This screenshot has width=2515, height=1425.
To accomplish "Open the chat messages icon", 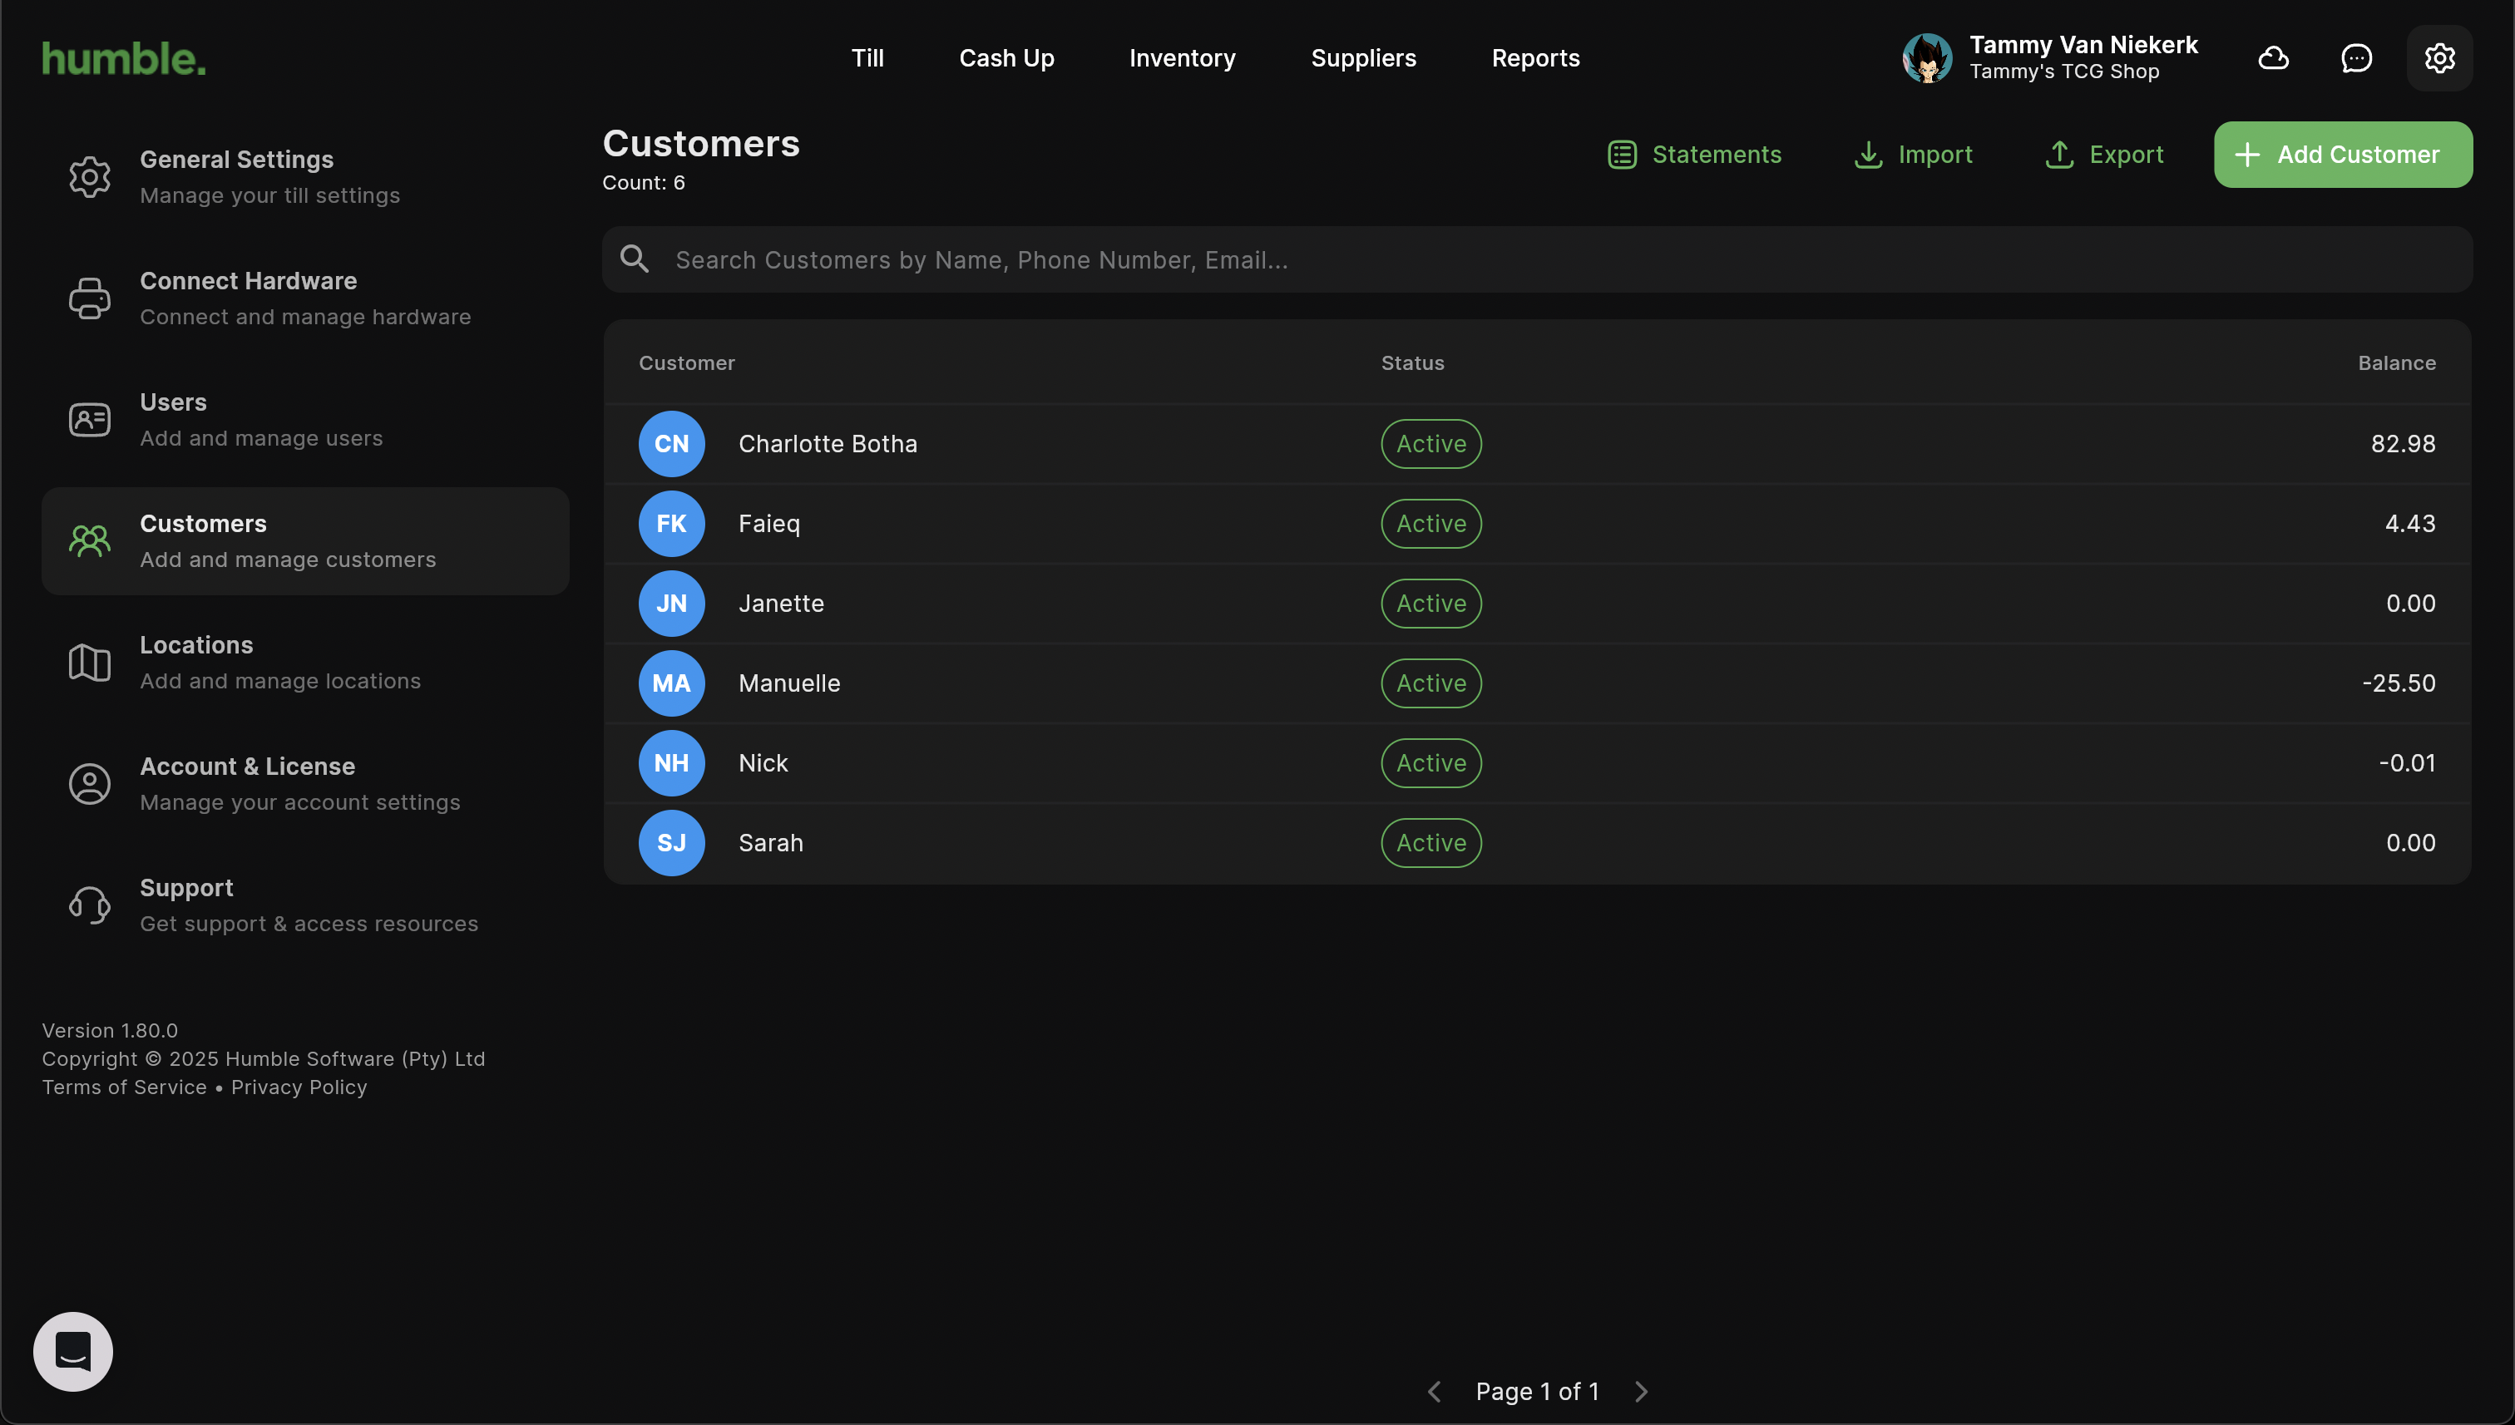I will [x=2356, y=59].
